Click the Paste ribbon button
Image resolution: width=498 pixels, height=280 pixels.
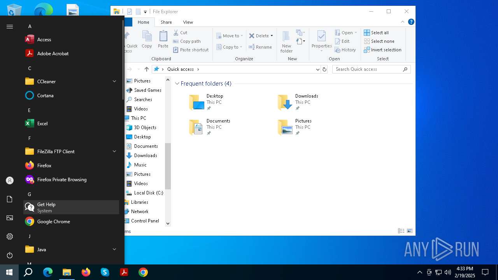pyautogui.click(x=163, y=40)
